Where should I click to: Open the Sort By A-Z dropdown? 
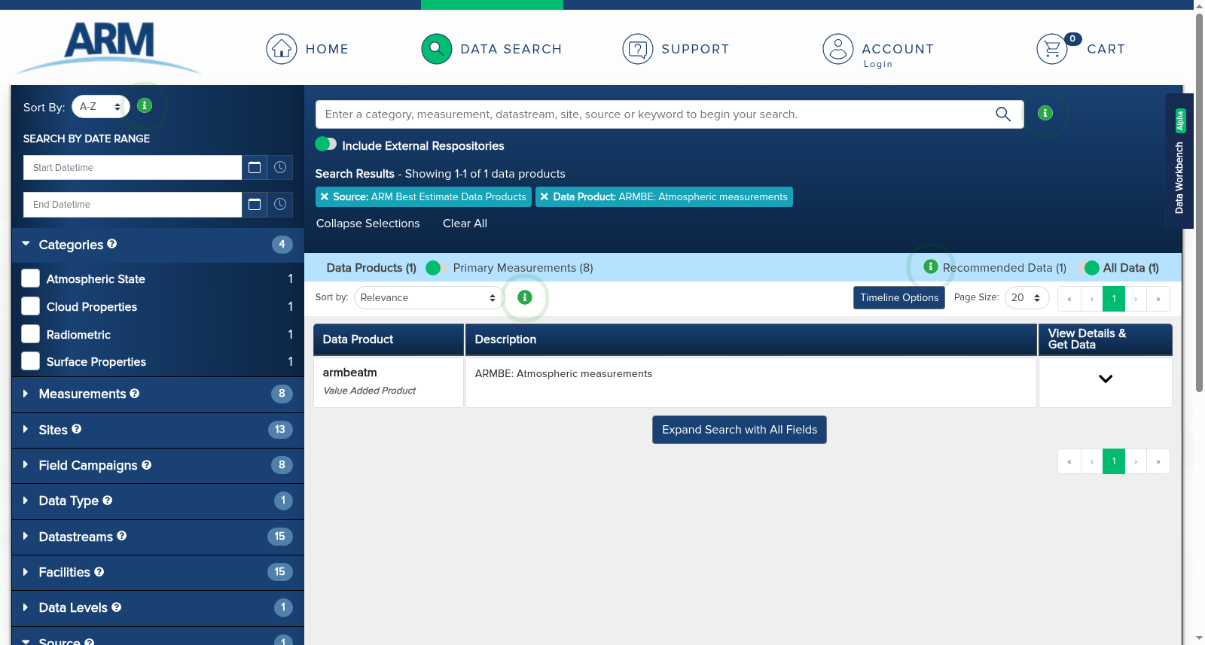100,107
